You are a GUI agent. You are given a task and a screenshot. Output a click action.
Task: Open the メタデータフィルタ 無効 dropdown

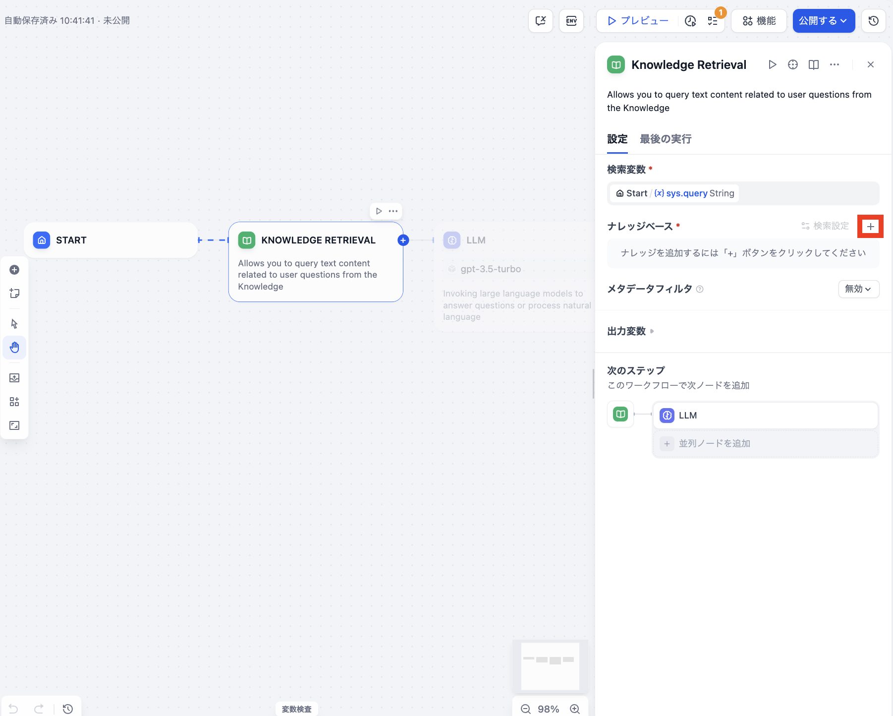(x=858, y=289)
